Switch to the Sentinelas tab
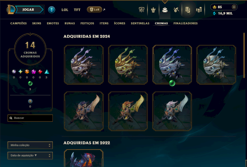The image size is (247, 167). 140,24
